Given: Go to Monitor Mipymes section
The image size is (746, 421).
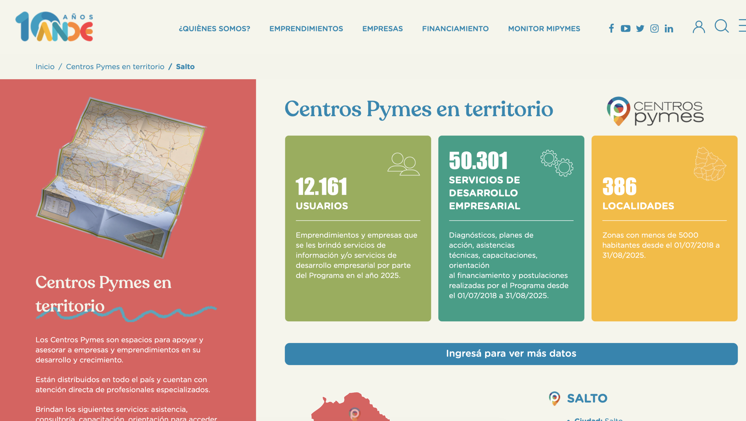Looking at the screenshot, I should (x=544, y=29).
